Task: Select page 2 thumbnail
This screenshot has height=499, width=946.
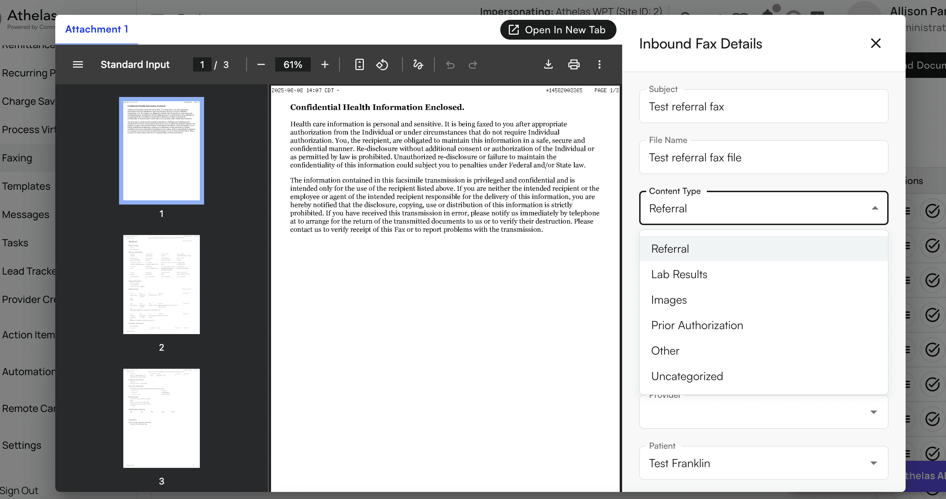Action: coord(161,284)
